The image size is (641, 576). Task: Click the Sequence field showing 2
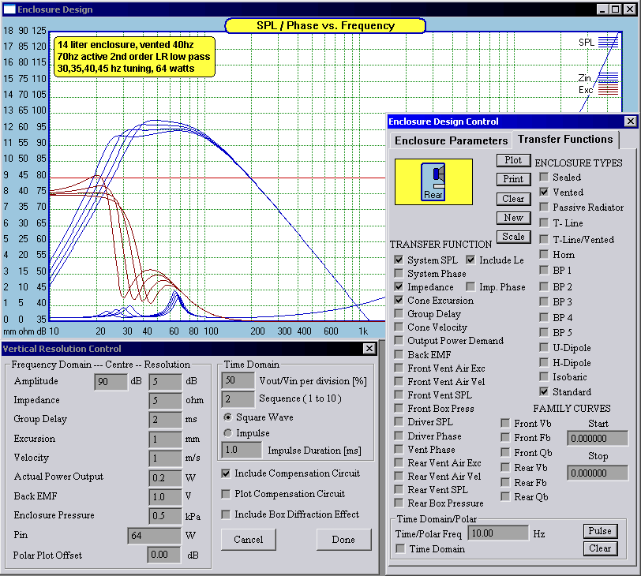click(x=238, y=398)
